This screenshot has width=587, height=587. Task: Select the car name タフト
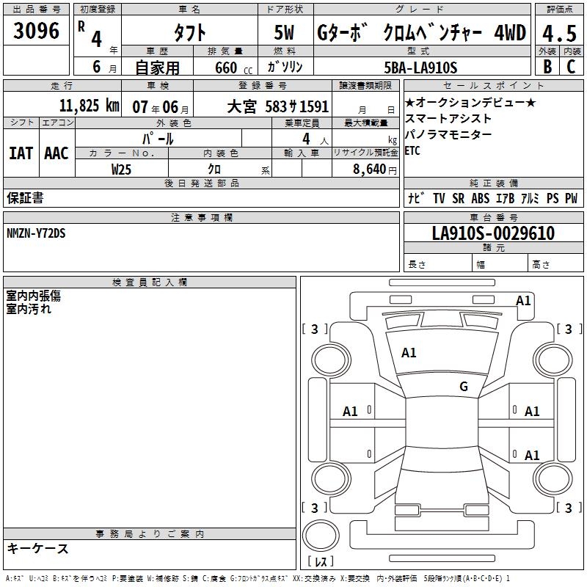point(189,32)
